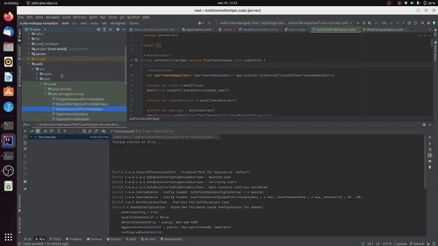
Task: Run selected configuration from top toolbar
Action: point(358,23)
